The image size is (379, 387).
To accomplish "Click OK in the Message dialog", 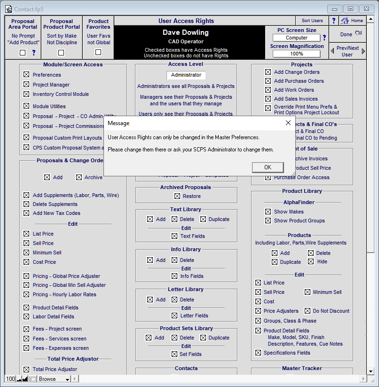I will click(x=268, y=167).
